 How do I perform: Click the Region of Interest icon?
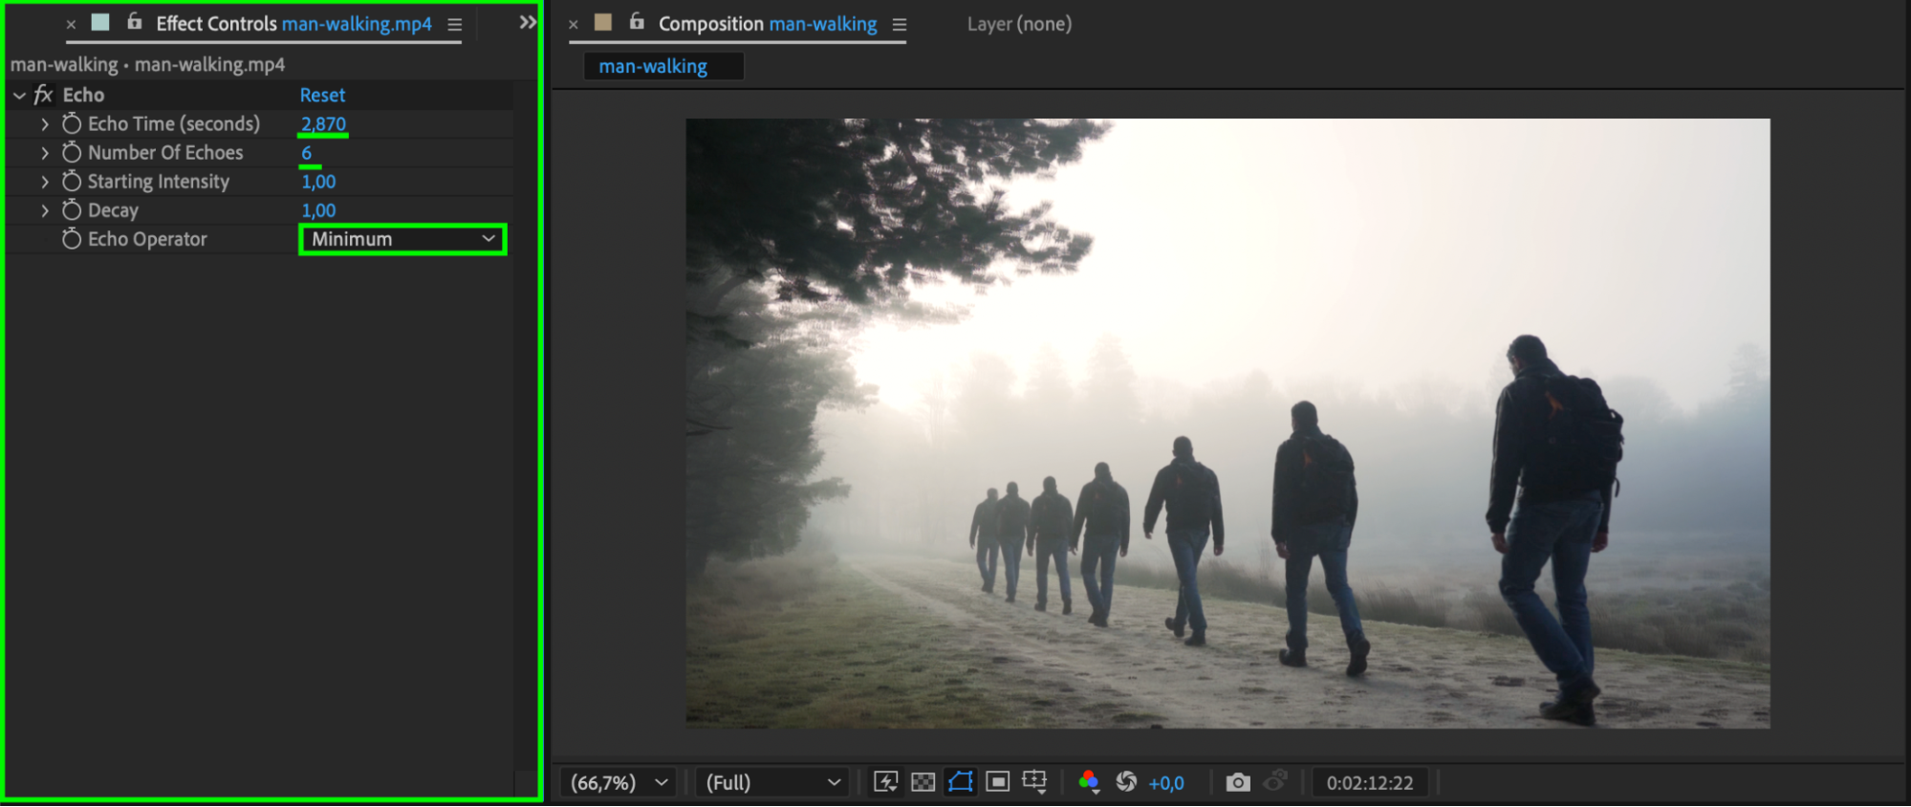coord(997,782)
